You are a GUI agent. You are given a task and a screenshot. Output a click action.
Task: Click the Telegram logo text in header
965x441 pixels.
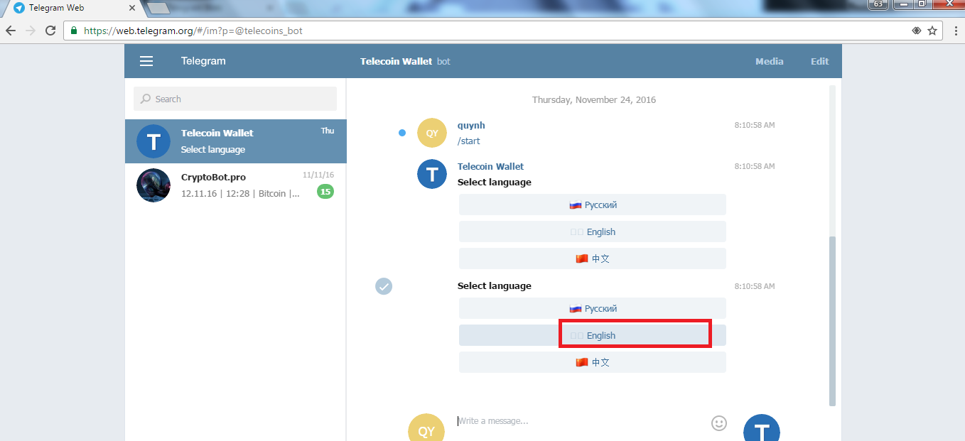coord(203,61)
